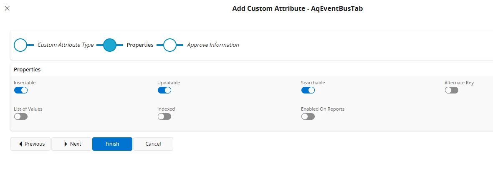Open the Approve Information step label
Viewport: 493px width, 182px height.
click(x=213, y=45)
